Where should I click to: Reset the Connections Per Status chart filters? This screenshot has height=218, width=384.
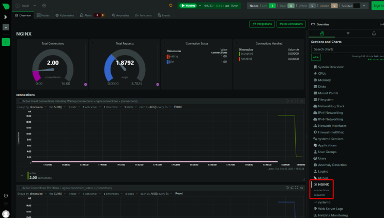click(x=179, y=193)
